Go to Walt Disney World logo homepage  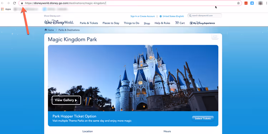(x=59, y=23)
